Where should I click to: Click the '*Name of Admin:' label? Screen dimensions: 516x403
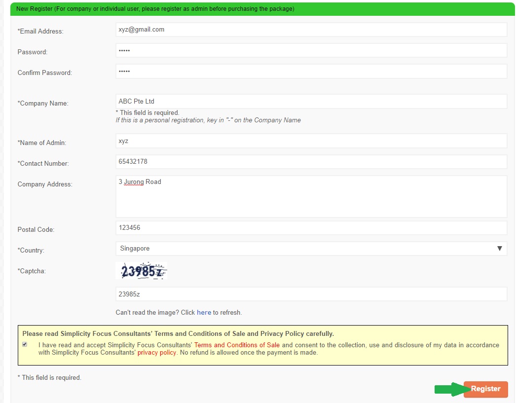pos(42,143)
